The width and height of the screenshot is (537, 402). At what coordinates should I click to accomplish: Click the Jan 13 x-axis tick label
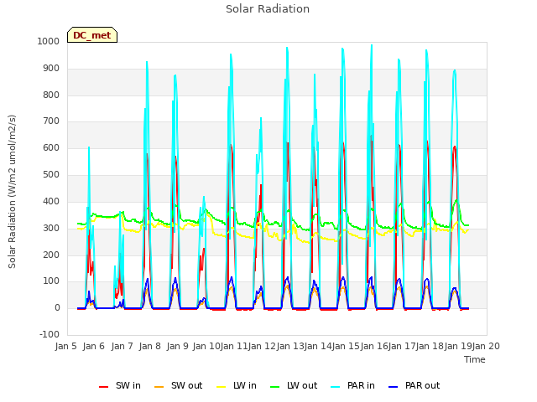coord(290,346)
